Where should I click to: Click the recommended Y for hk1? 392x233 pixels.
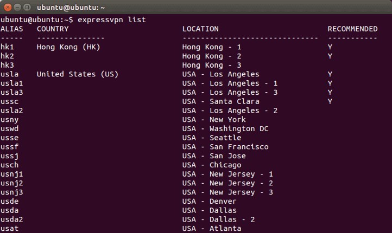pos(330,47)
